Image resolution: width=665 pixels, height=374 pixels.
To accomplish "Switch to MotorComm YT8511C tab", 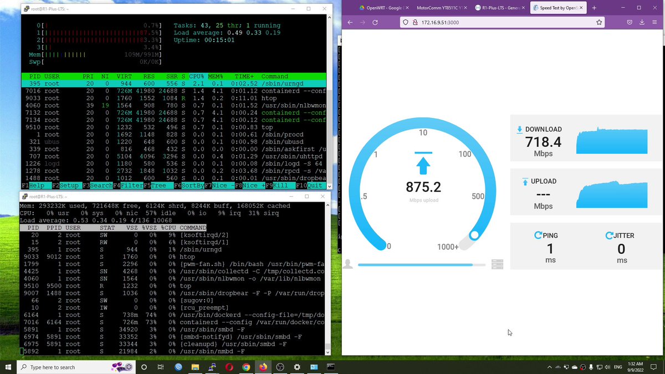I will 441,8.
